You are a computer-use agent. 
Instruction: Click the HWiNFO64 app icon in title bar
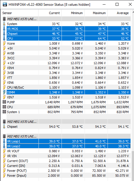click(5, 4)
